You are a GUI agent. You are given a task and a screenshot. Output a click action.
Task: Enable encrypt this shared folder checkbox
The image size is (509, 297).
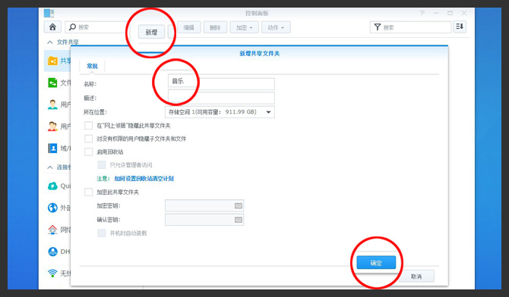coord(88,192)
